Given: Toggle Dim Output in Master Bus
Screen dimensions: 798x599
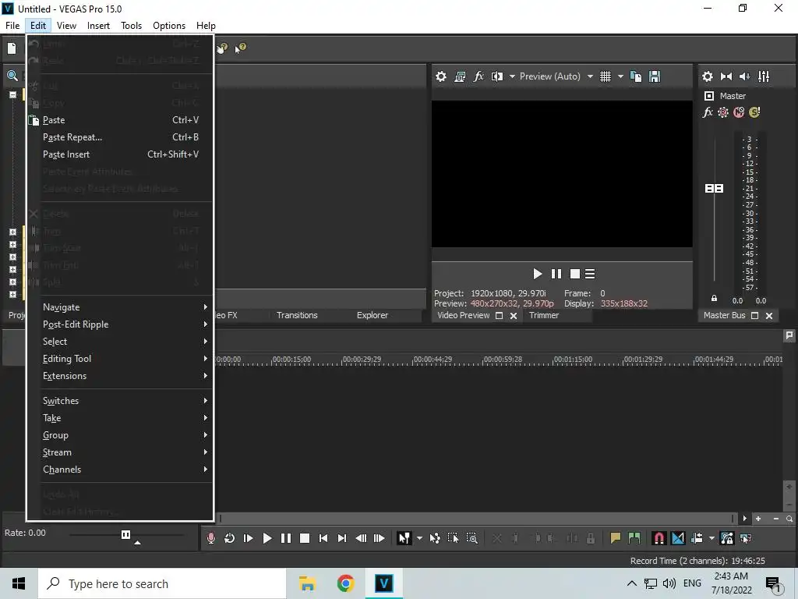Looking at the screenshot, I should (x=744, y=76).
